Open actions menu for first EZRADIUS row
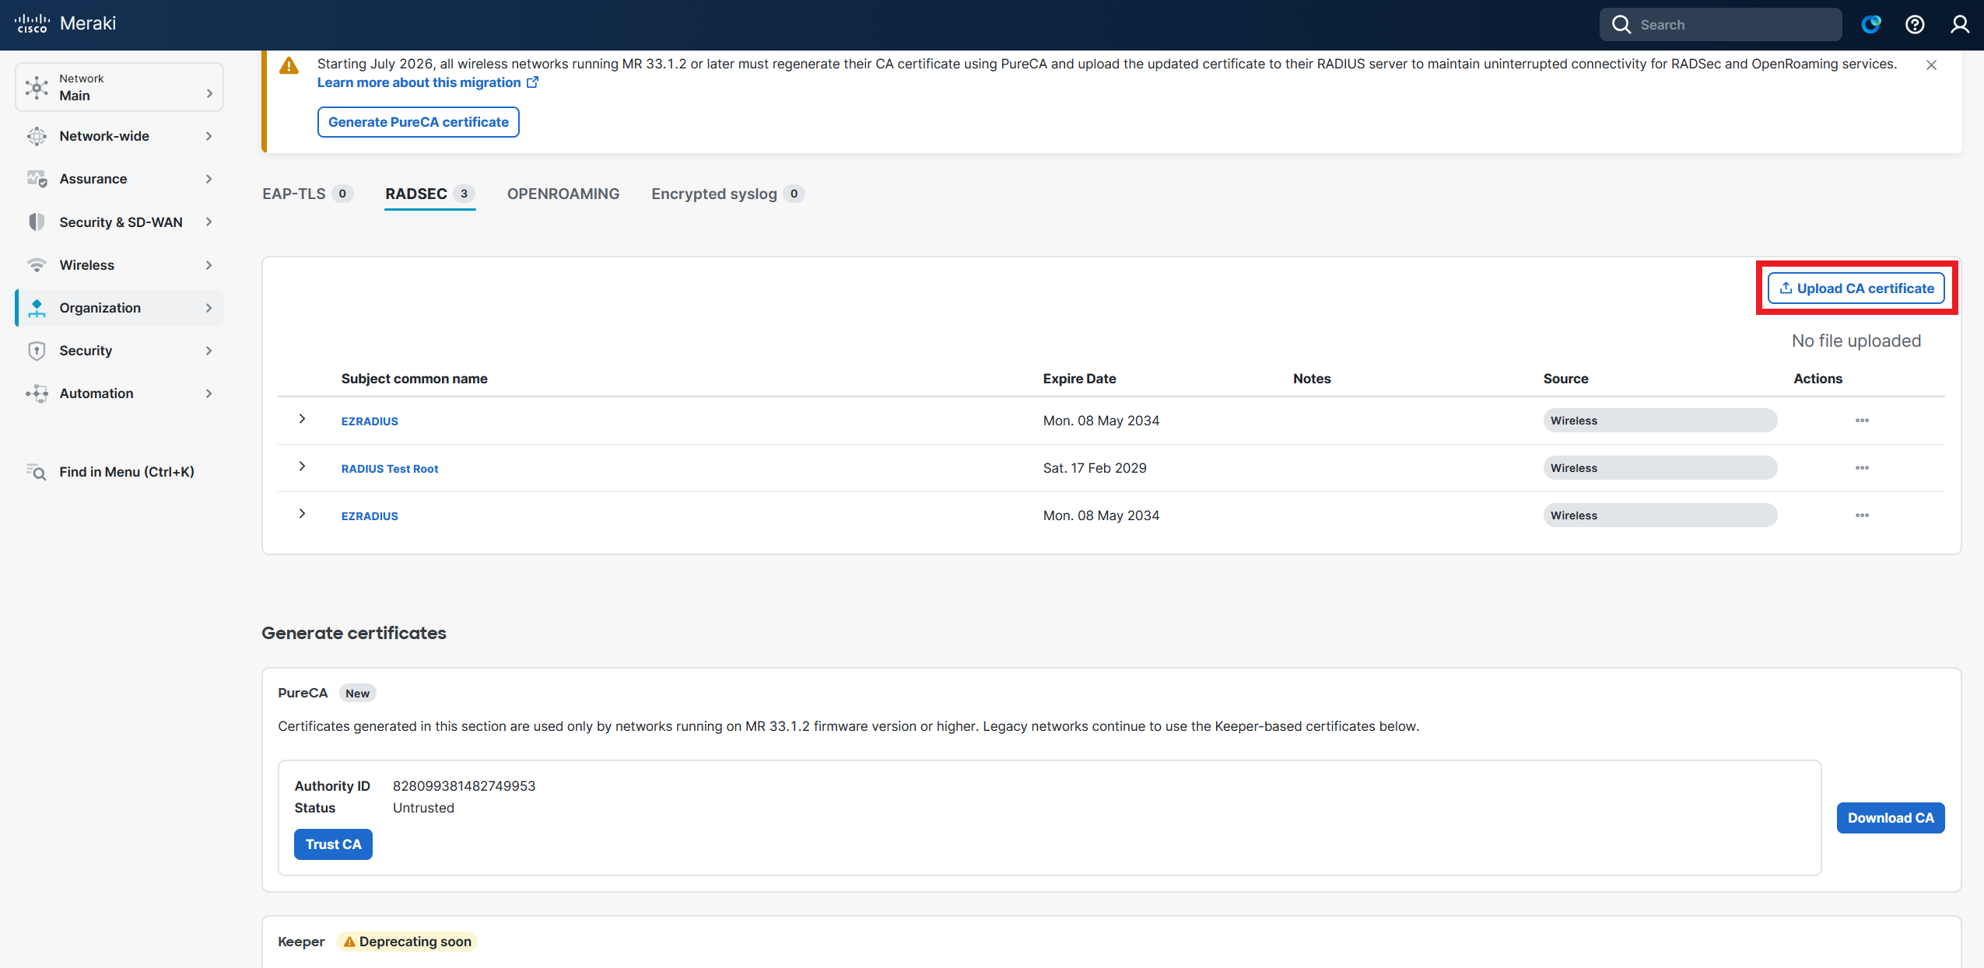Viewport: 1984px width, 968px height. pos(1862,421)
